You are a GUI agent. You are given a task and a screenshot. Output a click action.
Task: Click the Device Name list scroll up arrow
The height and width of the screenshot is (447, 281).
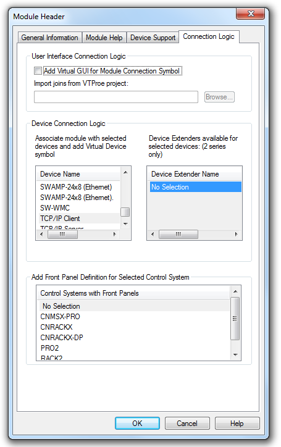125,172
